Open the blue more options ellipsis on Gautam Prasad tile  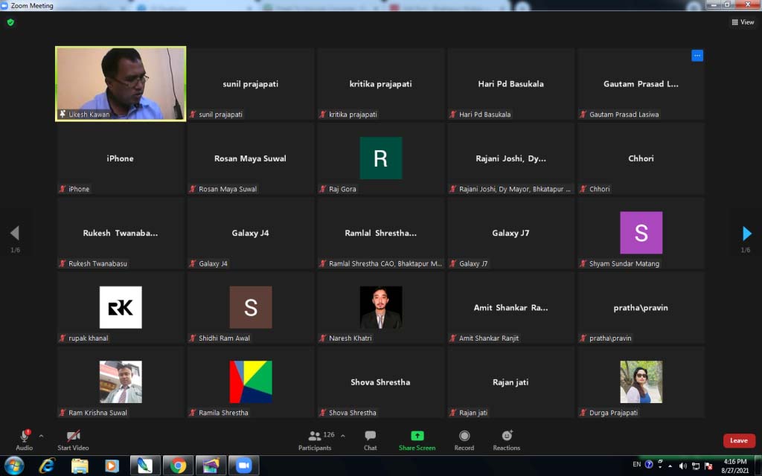697,56
